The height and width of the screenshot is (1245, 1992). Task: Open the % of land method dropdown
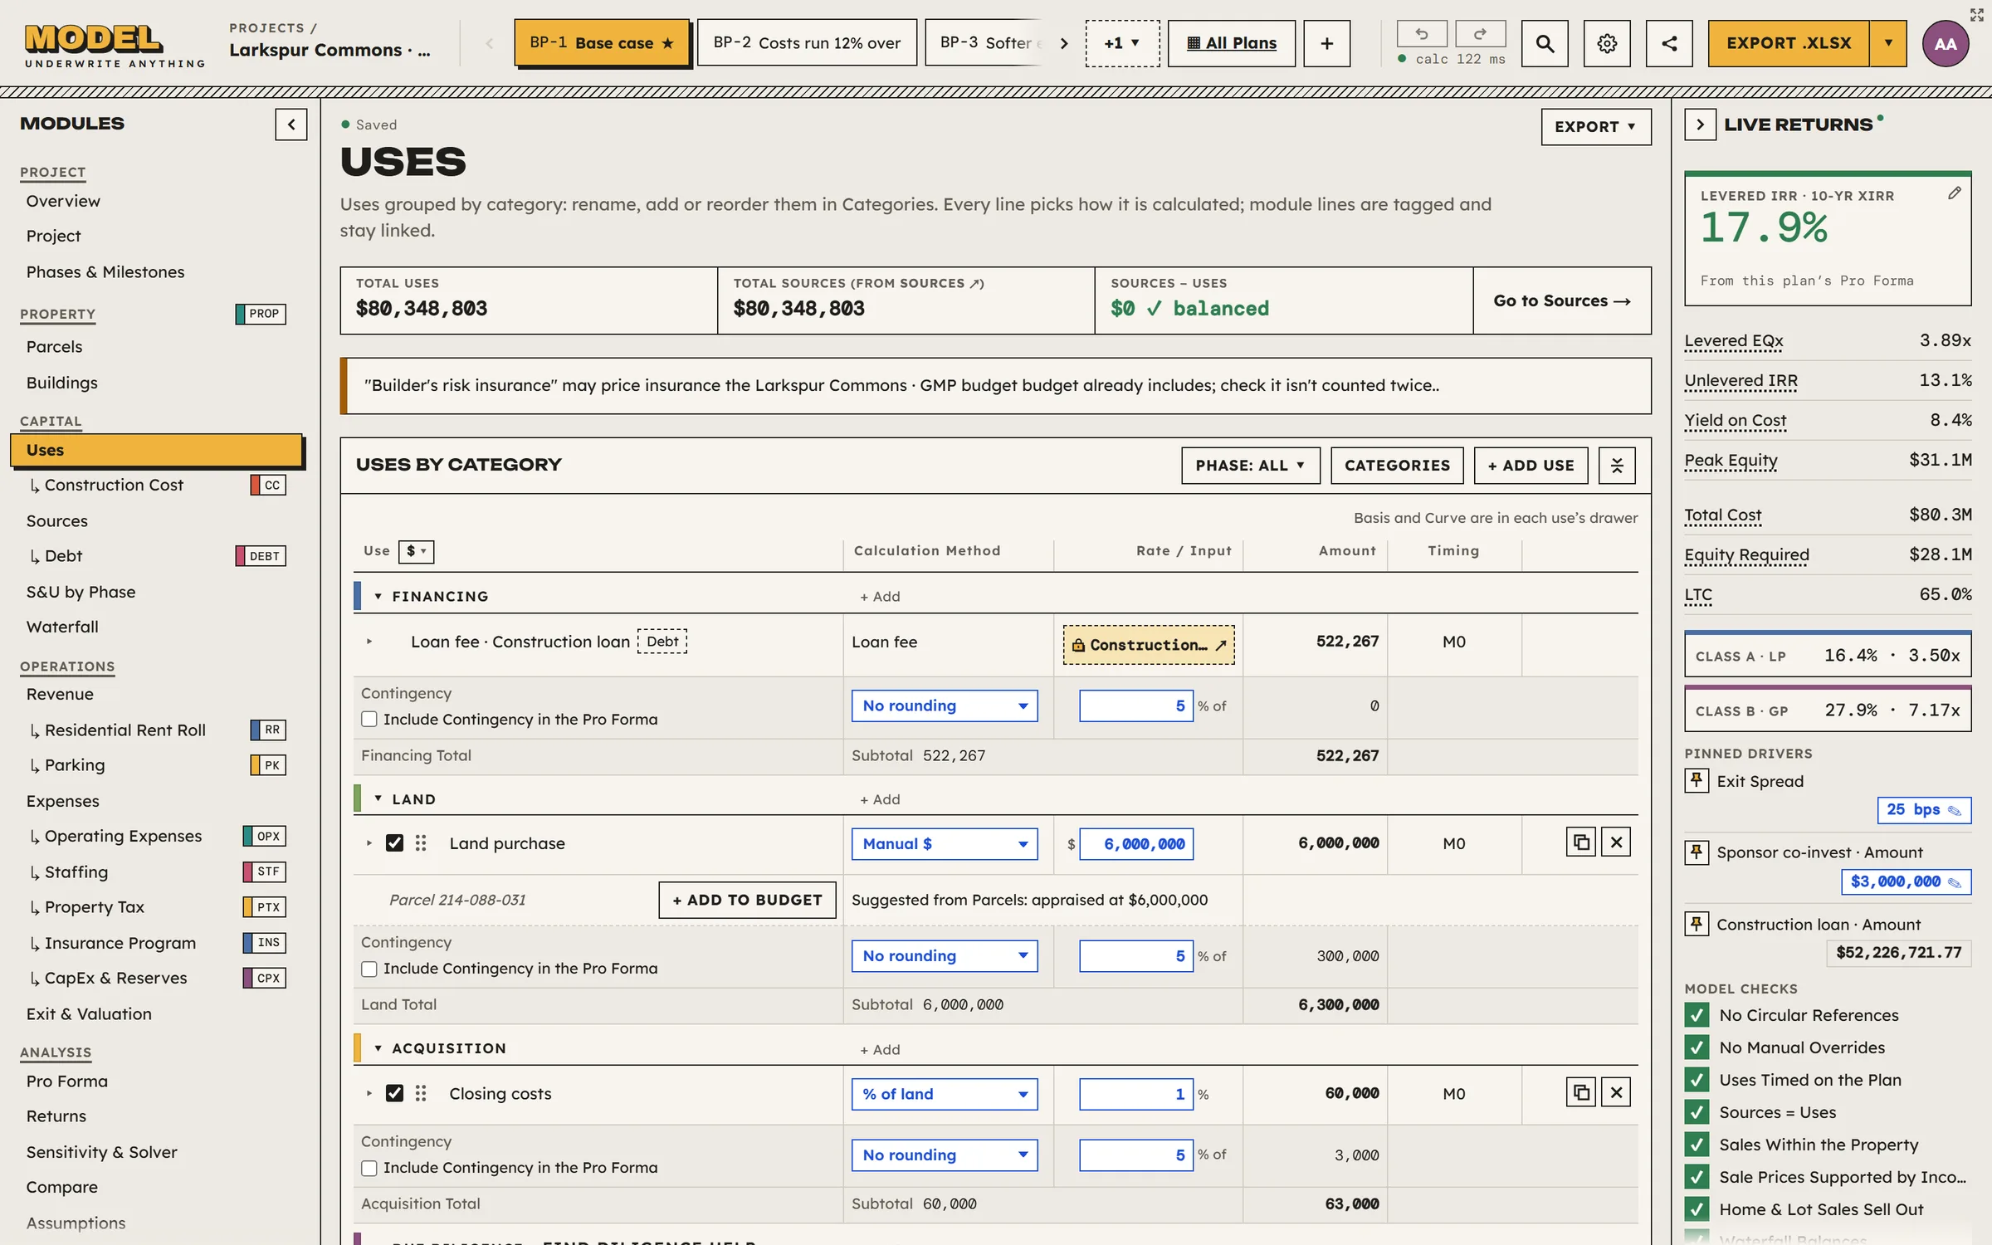944,1094
